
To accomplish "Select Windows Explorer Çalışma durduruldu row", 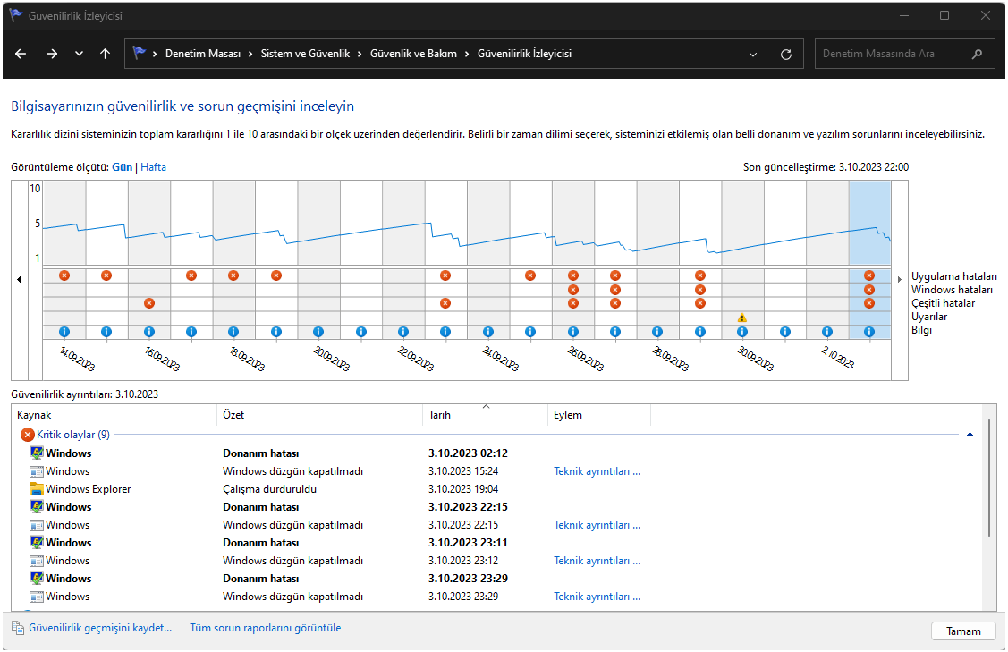I will tap(495, 489).
